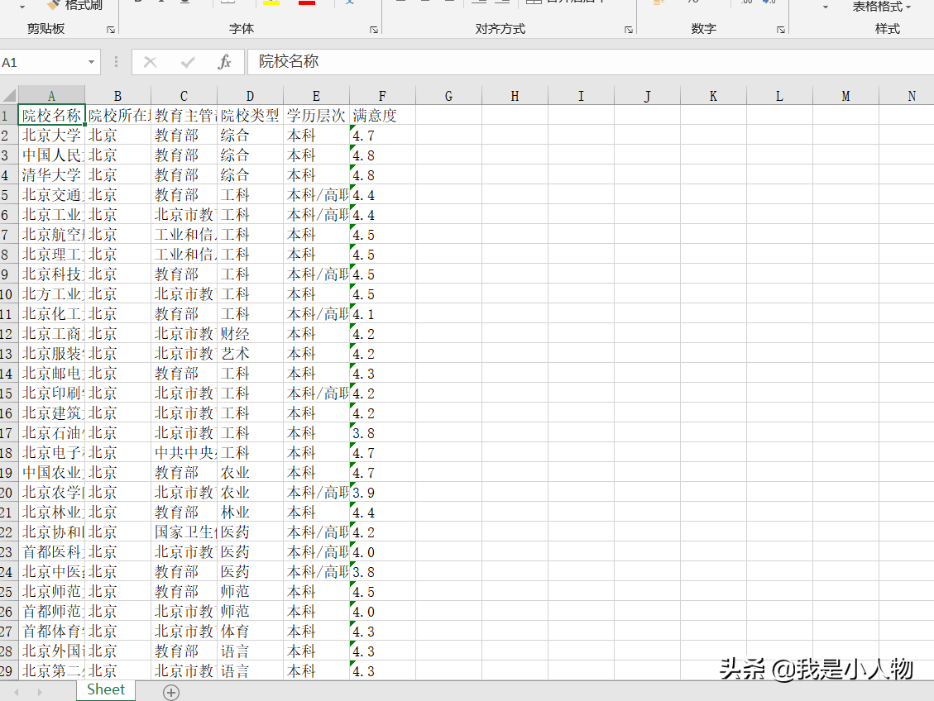The height and width of the screenshot is (701, 934).
Task: Switch to the Sheet tab
Action: (x=106, y=689)
